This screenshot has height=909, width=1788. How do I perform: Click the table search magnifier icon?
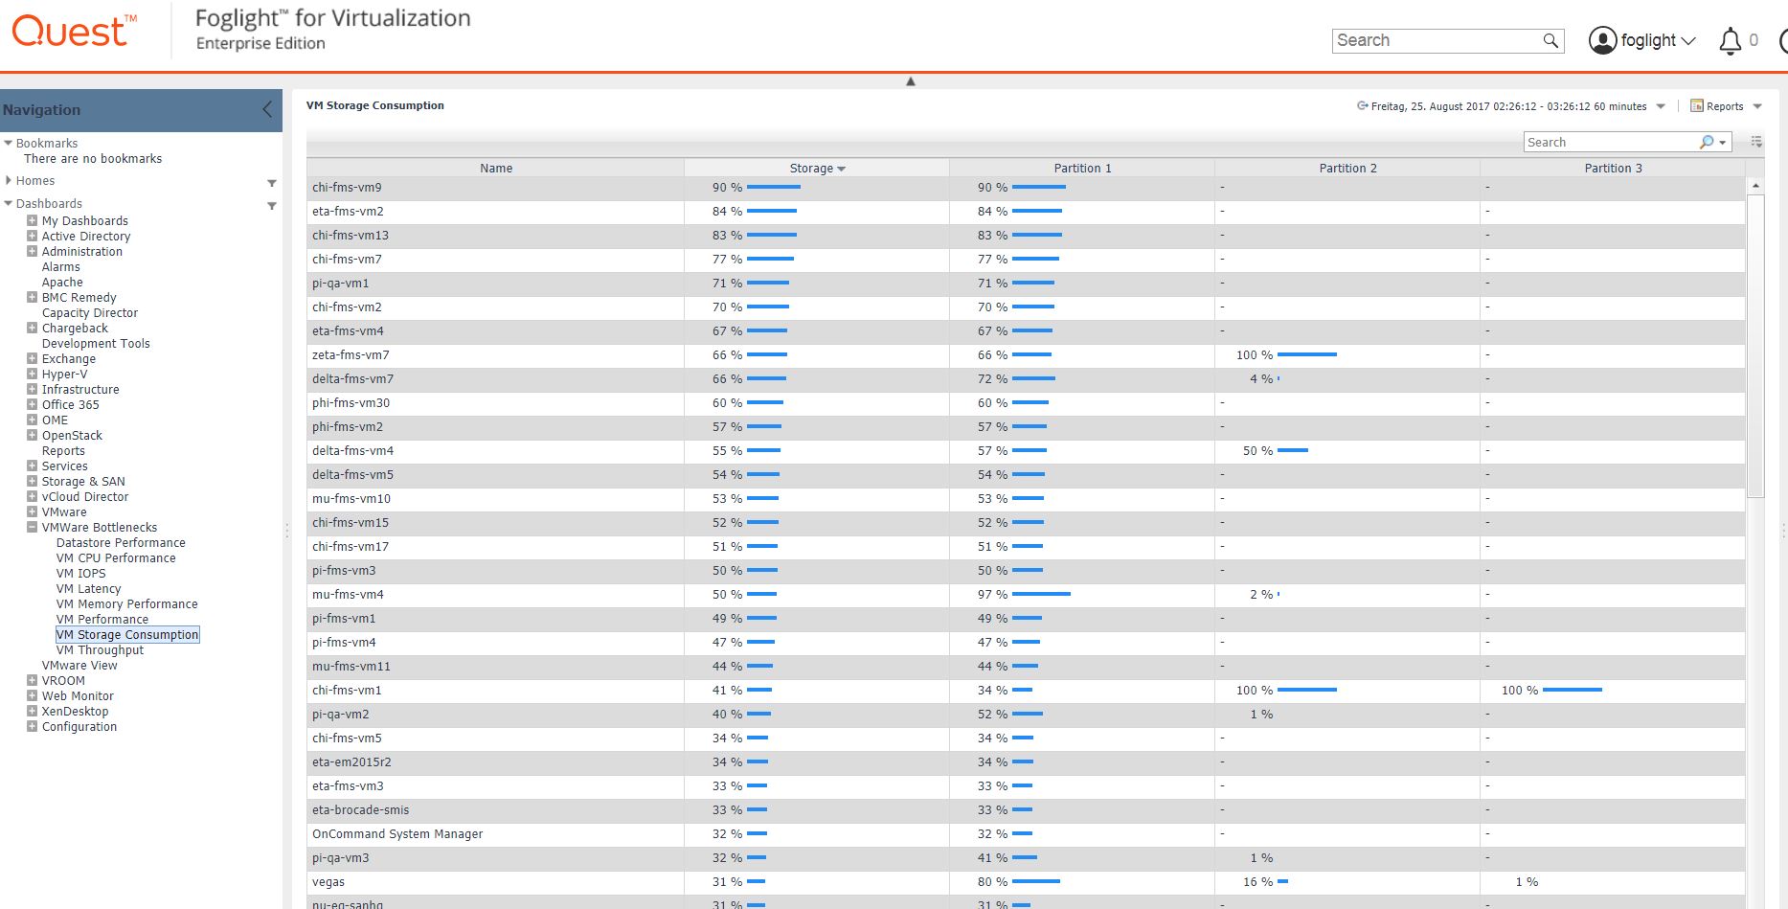coord(1707,142)
